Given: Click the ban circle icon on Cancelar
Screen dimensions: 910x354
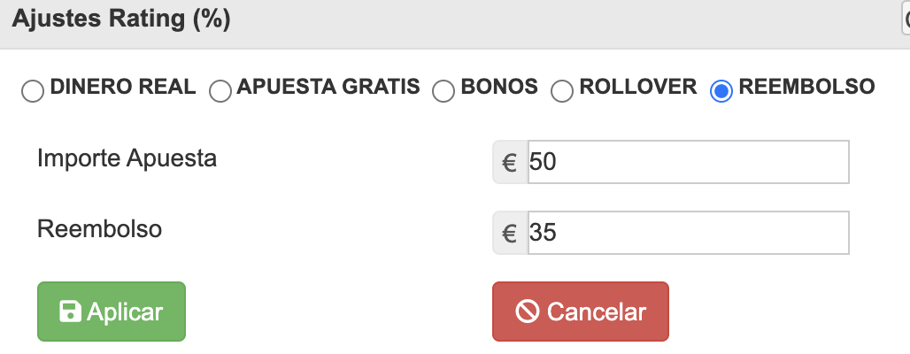Looking at the screenshot, I should 527,312.
